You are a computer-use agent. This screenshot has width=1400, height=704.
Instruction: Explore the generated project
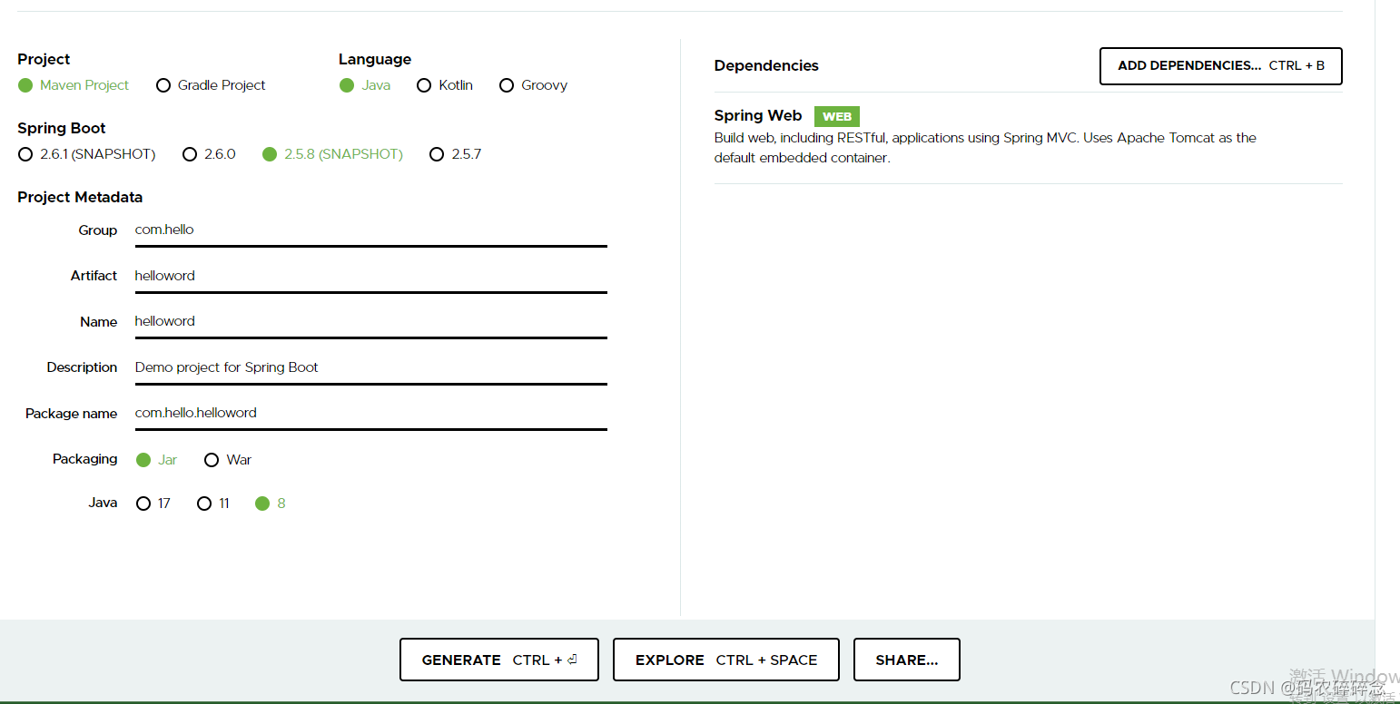[725, 660]
